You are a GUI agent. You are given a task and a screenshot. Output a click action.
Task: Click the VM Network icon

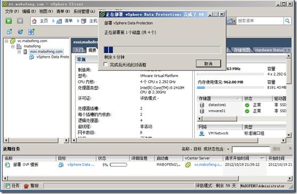pyautogui.click(x=202, y=133)
